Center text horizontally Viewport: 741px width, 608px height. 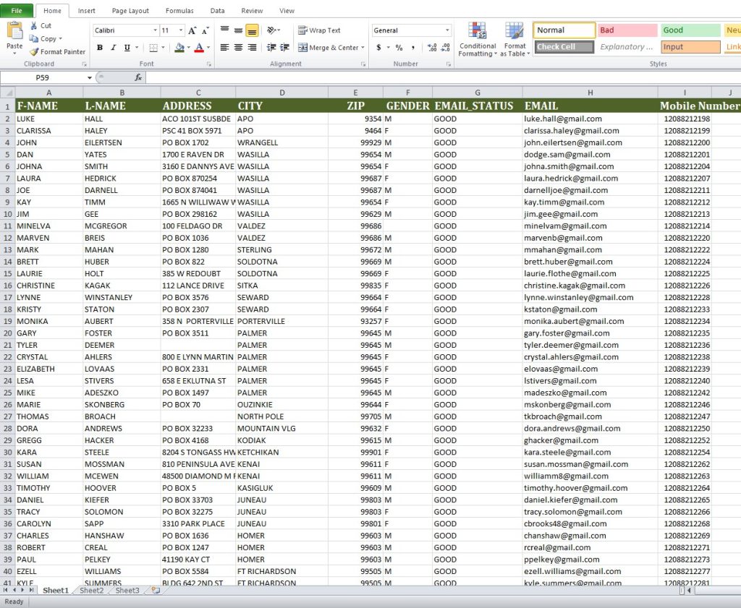tap(239, 48)
